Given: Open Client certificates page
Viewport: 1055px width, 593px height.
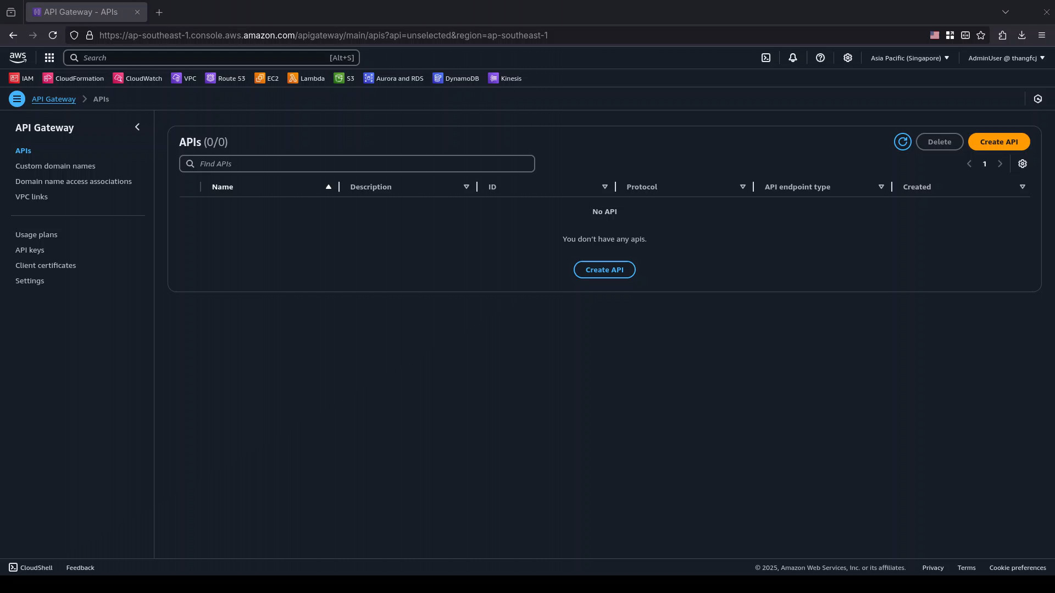Looking at the screenshot, I should tap(46, 265).
